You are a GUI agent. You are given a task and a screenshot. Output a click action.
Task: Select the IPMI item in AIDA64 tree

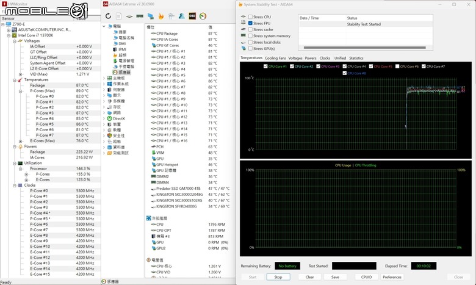pyautogui.click(x=120, y=49)
